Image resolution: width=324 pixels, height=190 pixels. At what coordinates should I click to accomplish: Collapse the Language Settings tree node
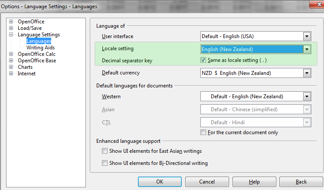(x=11, y=35)
